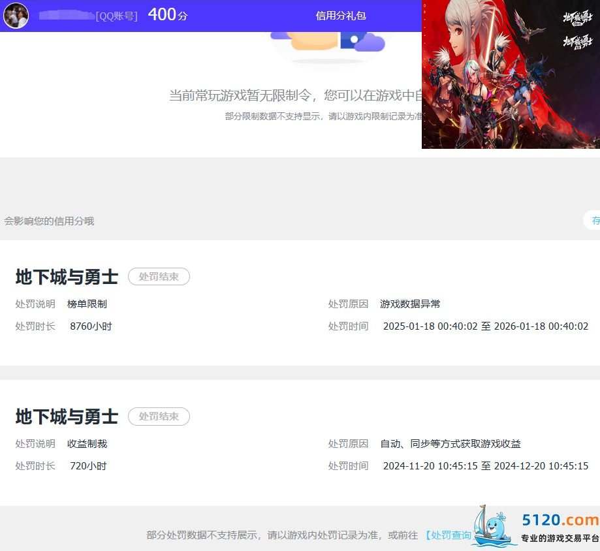Click the 自动、同步等方式获取游戏收益 reason
The height and width of the screenshot is (551, 600).
(450, 443)
